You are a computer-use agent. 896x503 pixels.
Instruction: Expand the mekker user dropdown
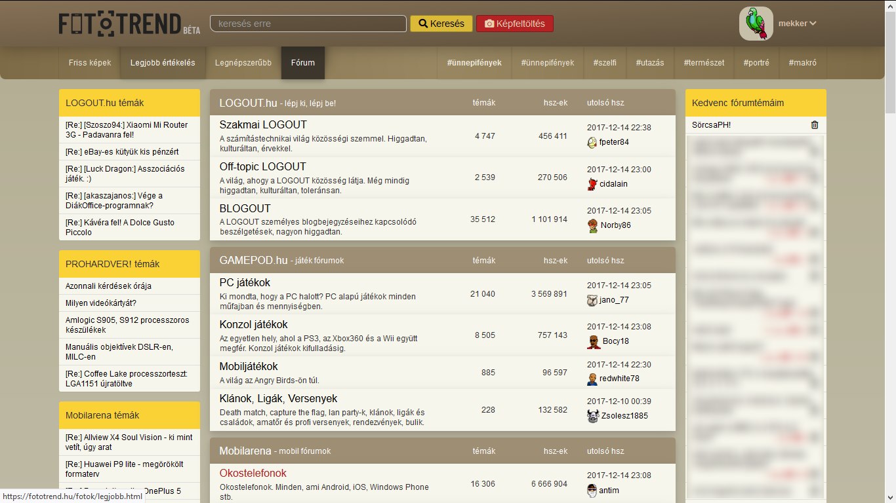click(797, 24)
